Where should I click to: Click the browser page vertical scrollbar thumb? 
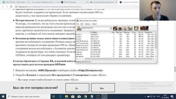point(175,69)
